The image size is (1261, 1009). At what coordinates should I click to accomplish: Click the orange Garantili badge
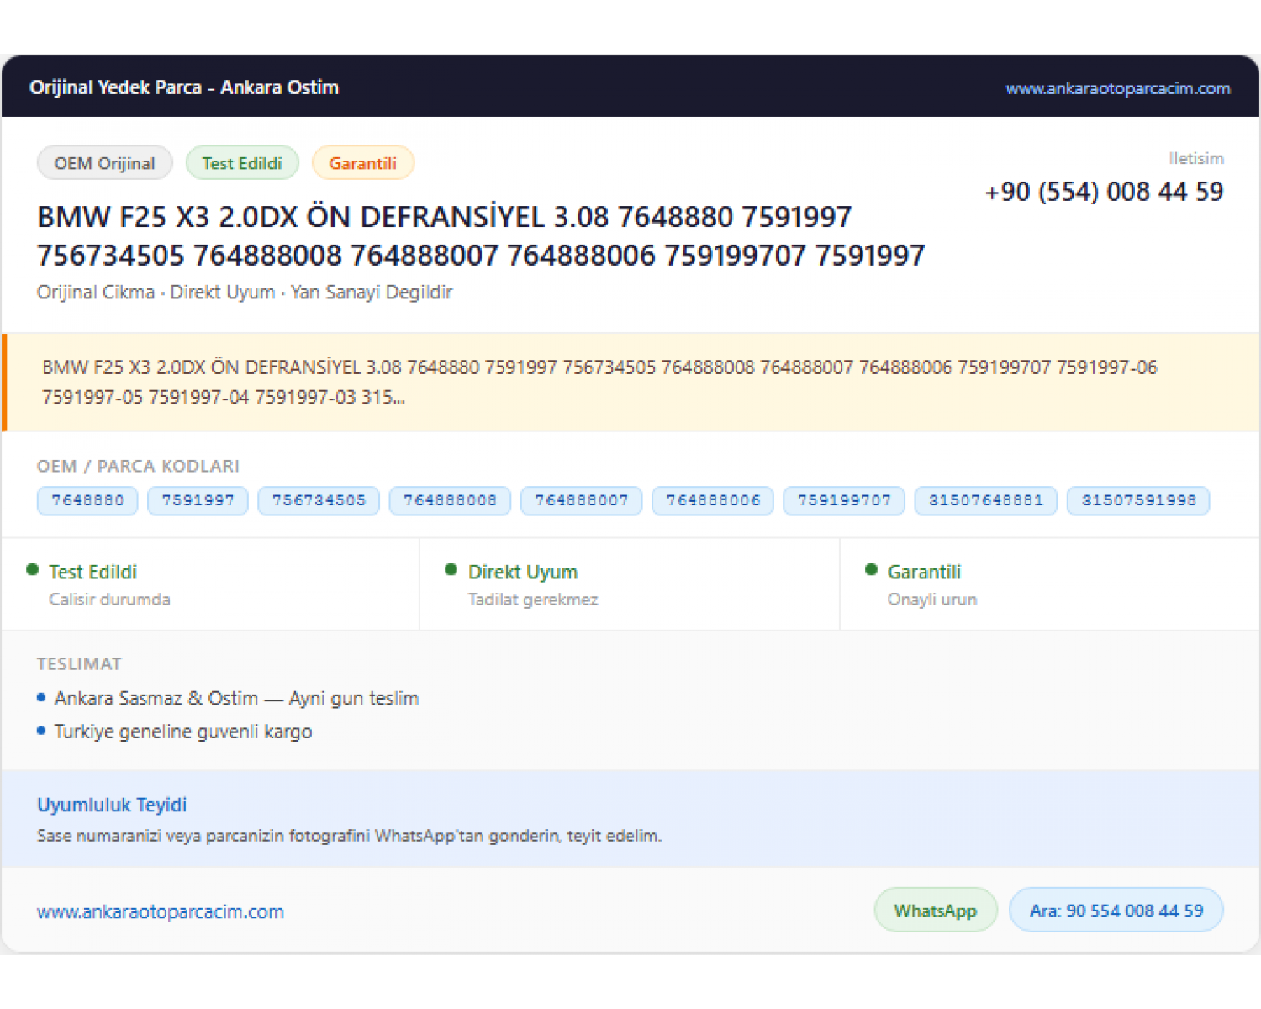363,163
